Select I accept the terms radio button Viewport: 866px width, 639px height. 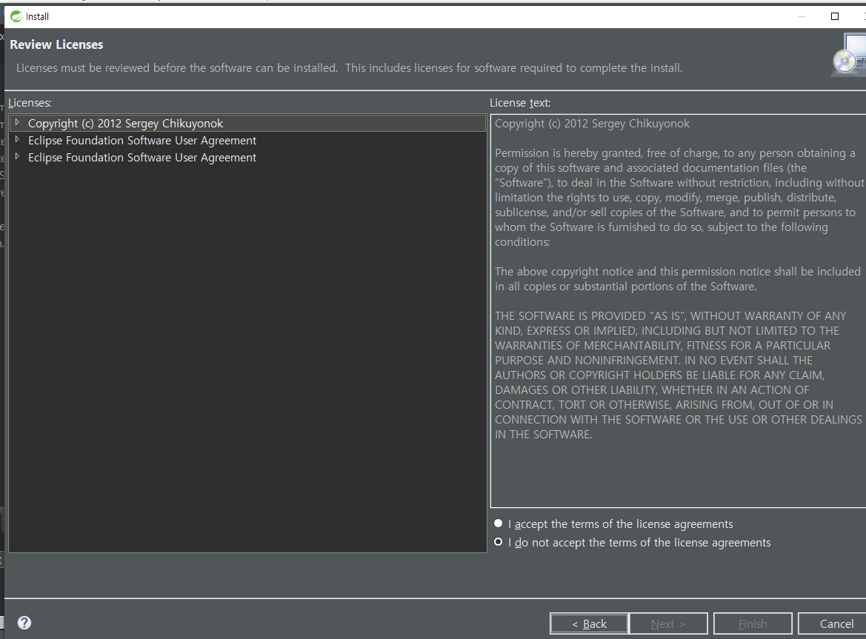coord(498,523)
